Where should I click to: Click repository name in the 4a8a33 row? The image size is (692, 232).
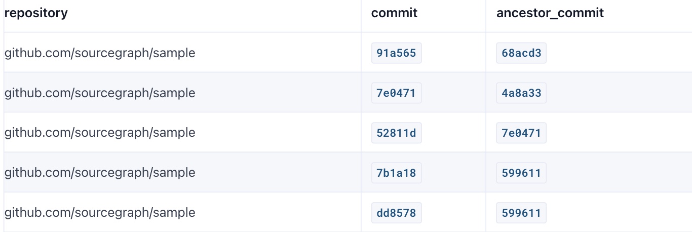coord(100,93)
